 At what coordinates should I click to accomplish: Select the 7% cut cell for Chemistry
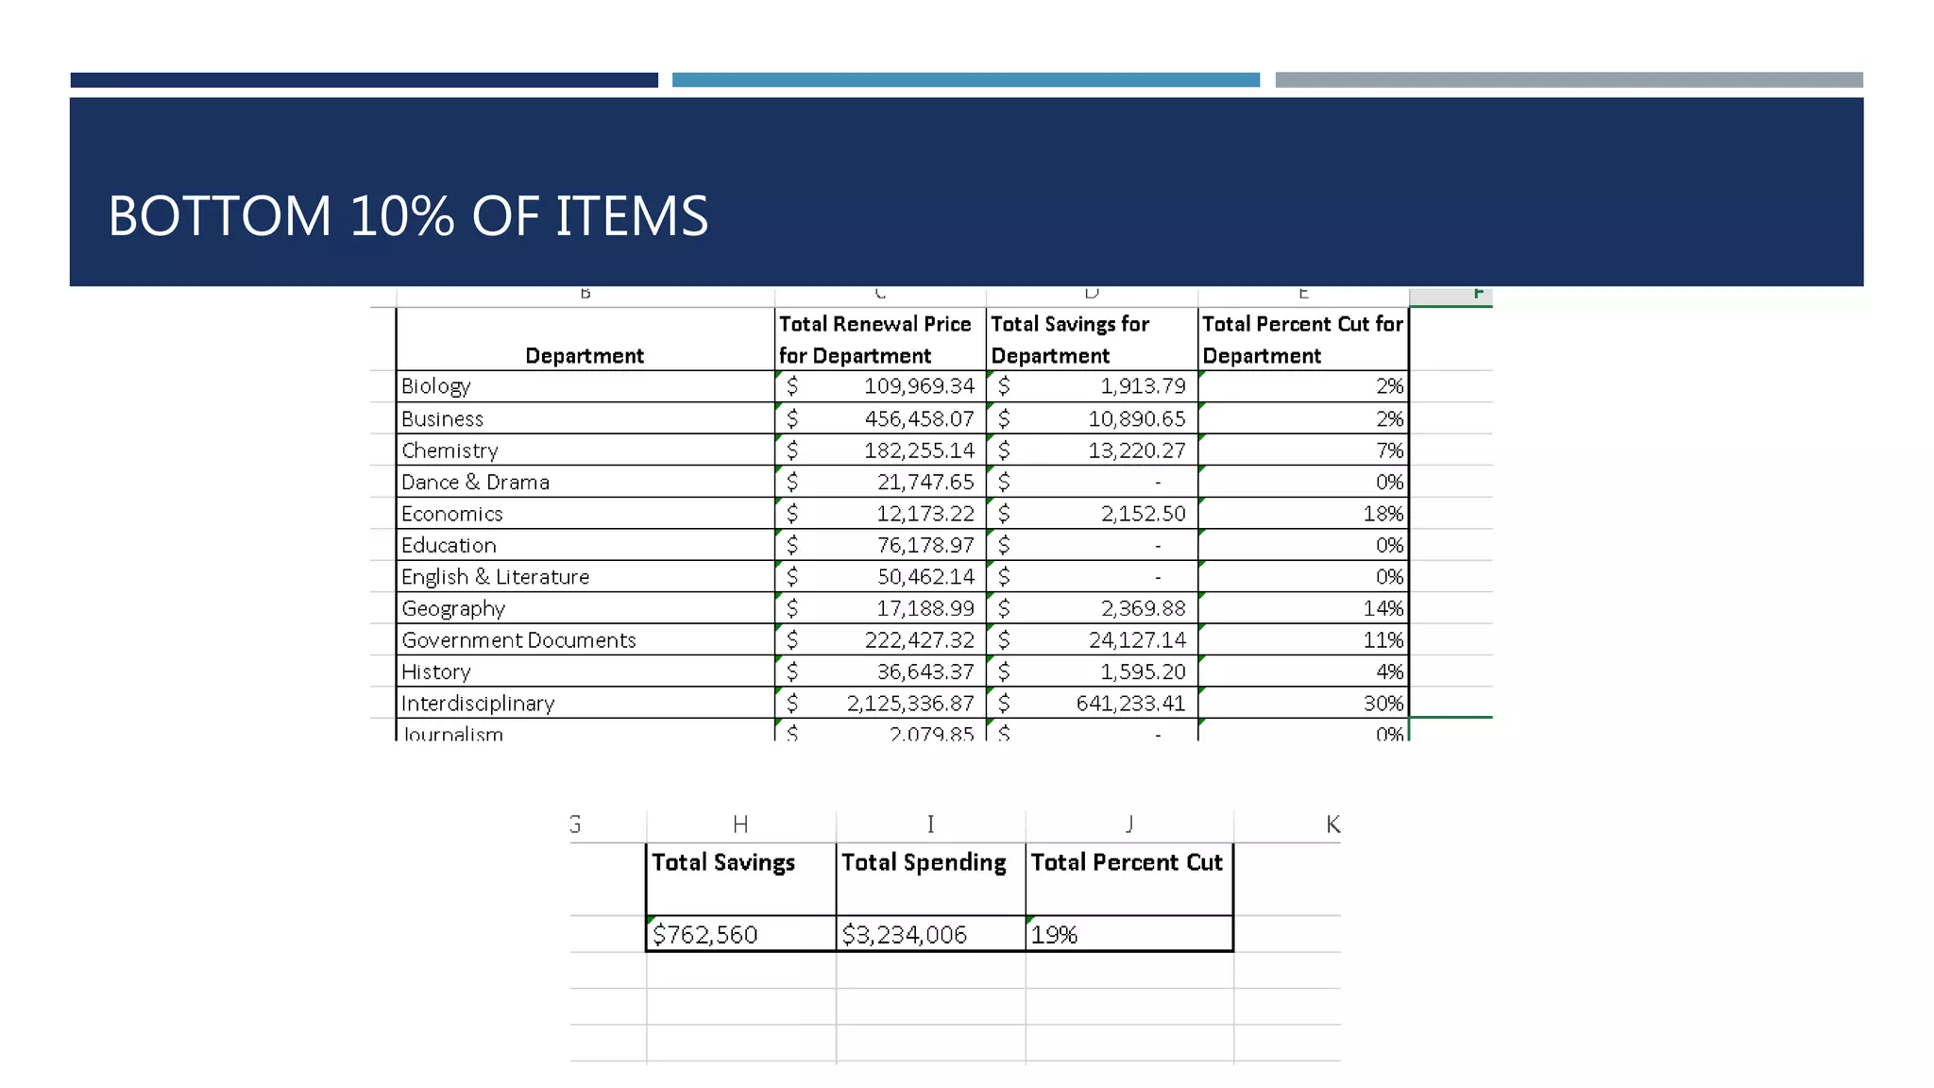(1303, 450)
